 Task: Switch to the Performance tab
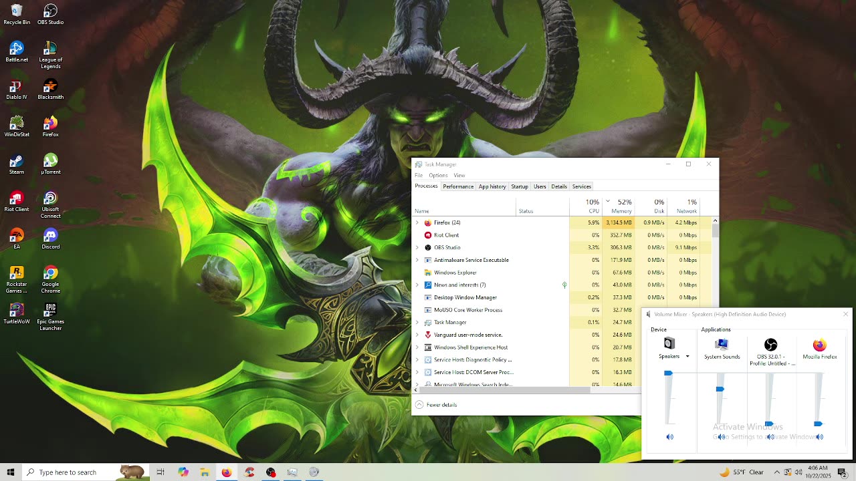[x=458, y=186]
